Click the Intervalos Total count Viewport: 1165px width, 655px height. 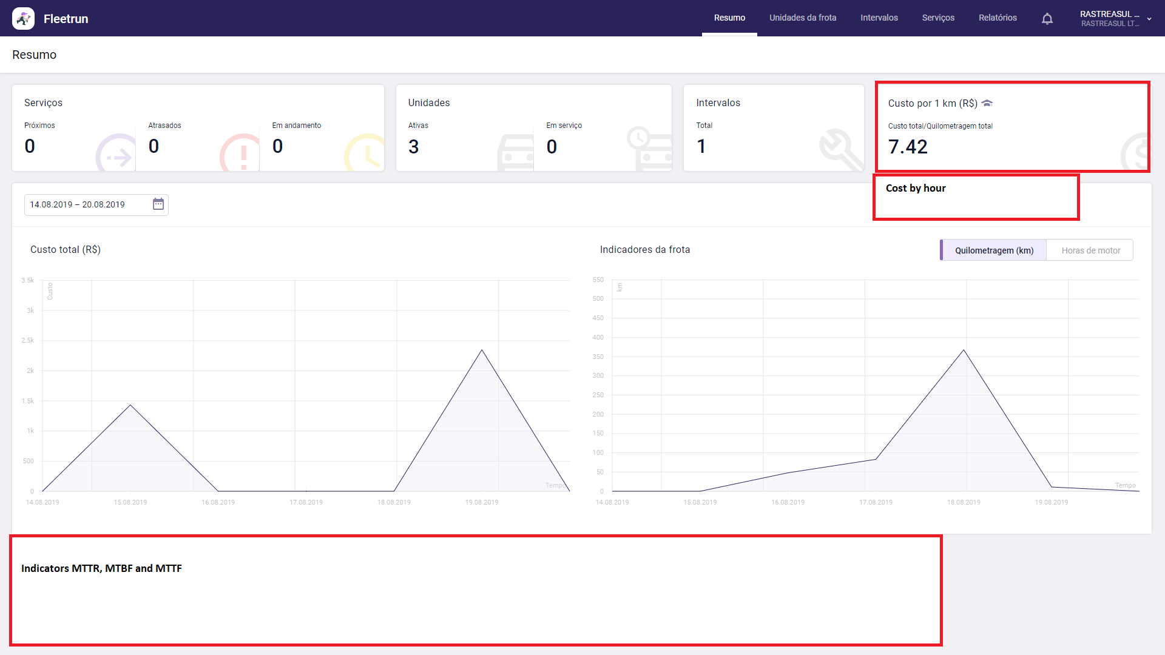coord(701,147)
